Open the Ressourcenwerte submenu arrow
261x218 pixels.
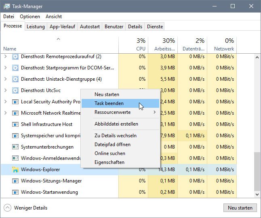coord(155,112)
